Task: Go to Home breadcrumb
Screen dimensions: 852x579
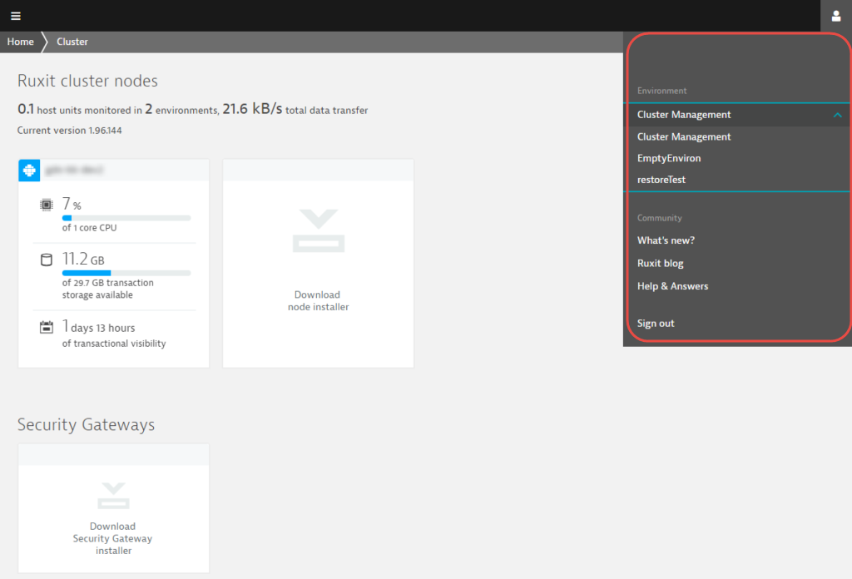Action: (x=21, y=42)
